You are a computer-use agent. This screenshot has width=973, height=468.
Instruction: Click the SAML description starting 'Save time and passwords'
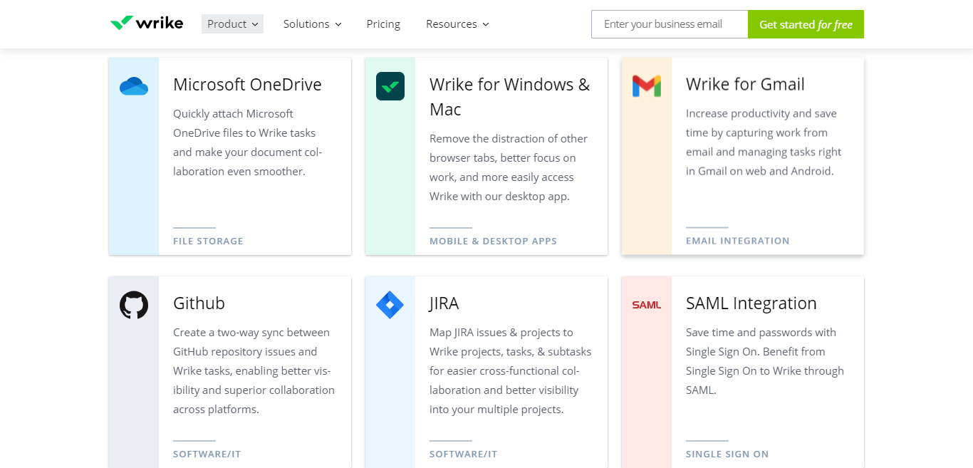765,361
